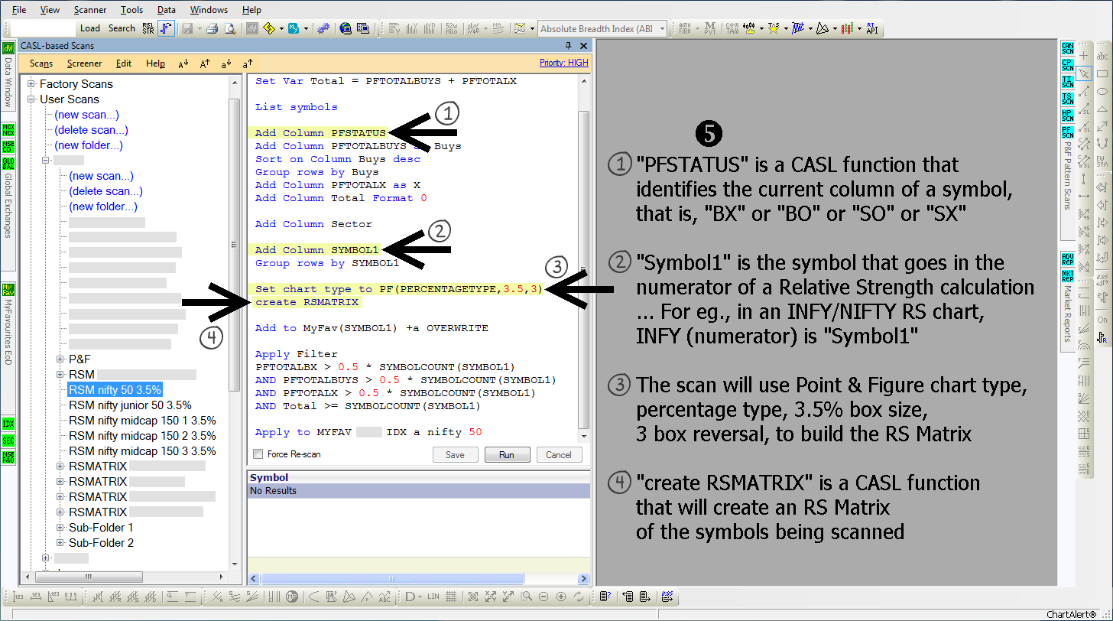This screenshot has width=1113, height=621.
Task: Expand the P&F folder
Action: coord(60,359)
